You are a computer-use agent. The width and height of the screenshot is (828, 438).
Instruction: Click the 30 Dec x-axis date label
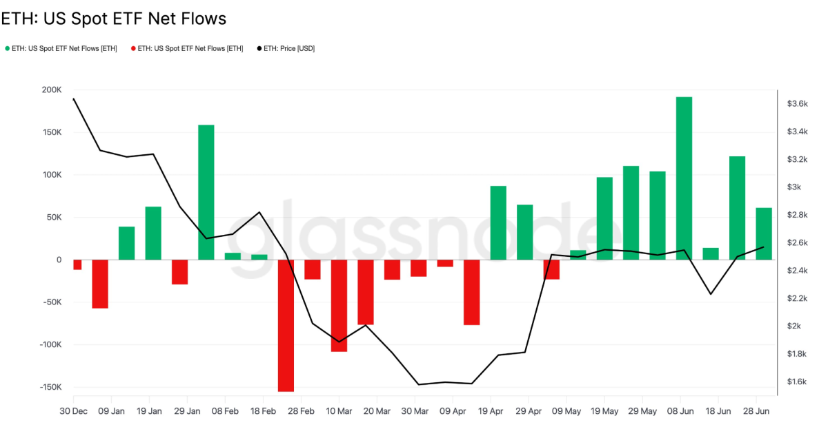[73, 411]
